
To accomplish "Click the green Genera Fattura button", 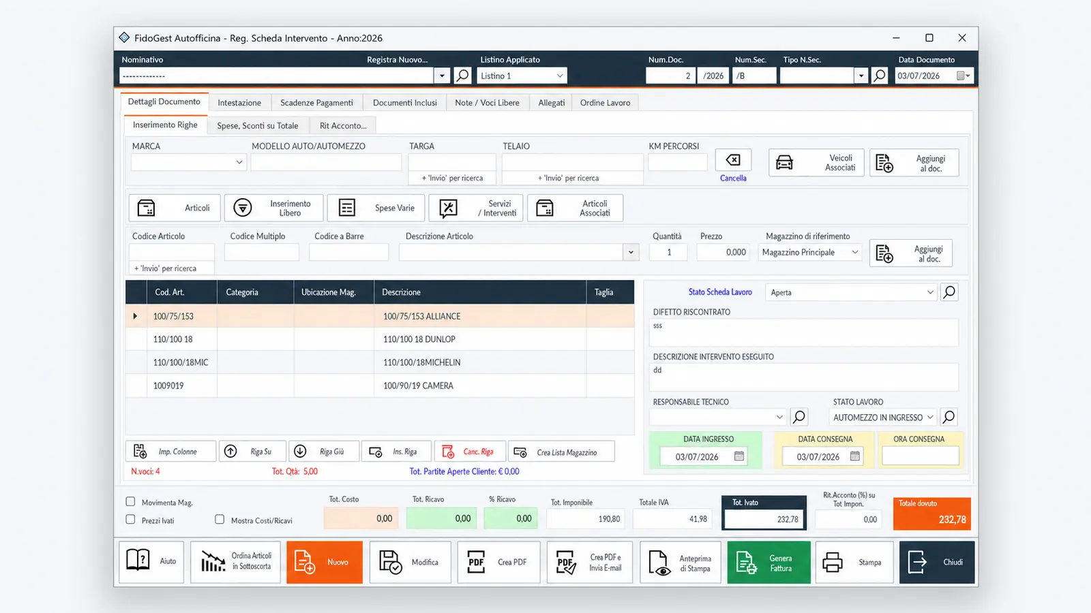I will 769,562.
